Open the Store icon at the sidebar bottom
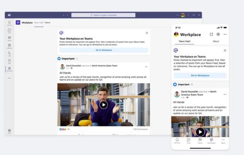The height and width of the screenshot is (155, 244). pyautogui.click(x=10, y=131)
